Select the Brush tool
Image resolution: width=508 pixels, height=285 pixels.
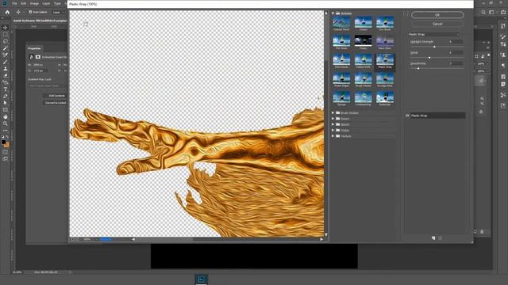point(6,62)
